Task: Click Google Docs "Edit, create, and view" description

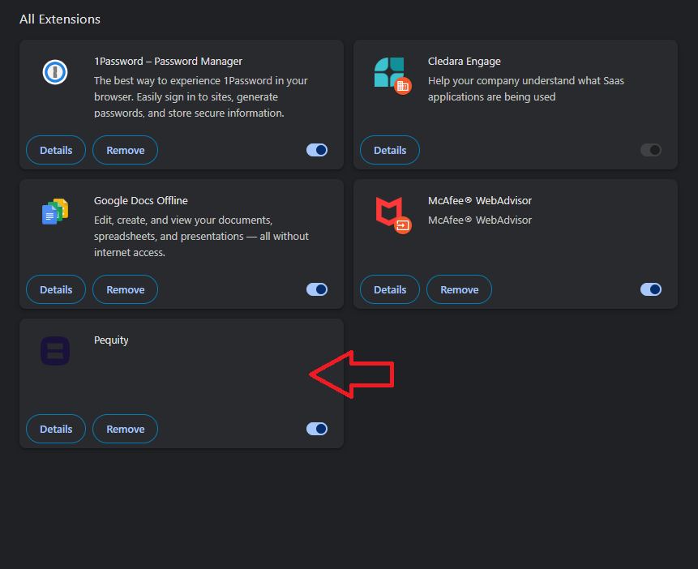Action: pyautogui.click(x=201, y=236)
